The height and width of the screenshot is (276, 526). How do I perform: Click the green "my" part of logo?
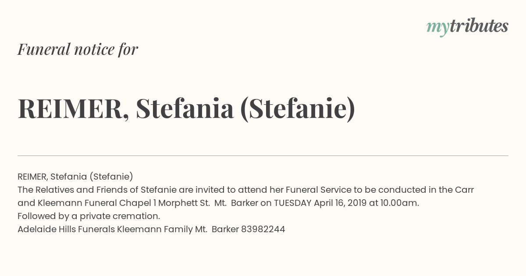437,28
